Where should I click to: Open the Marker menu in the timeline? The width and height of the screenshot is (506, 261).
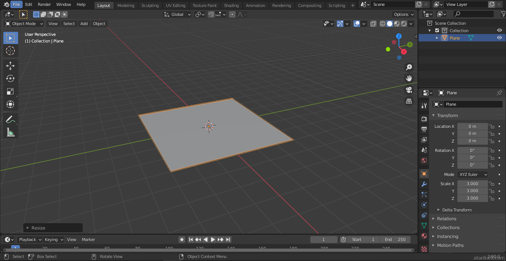point(89,240)
